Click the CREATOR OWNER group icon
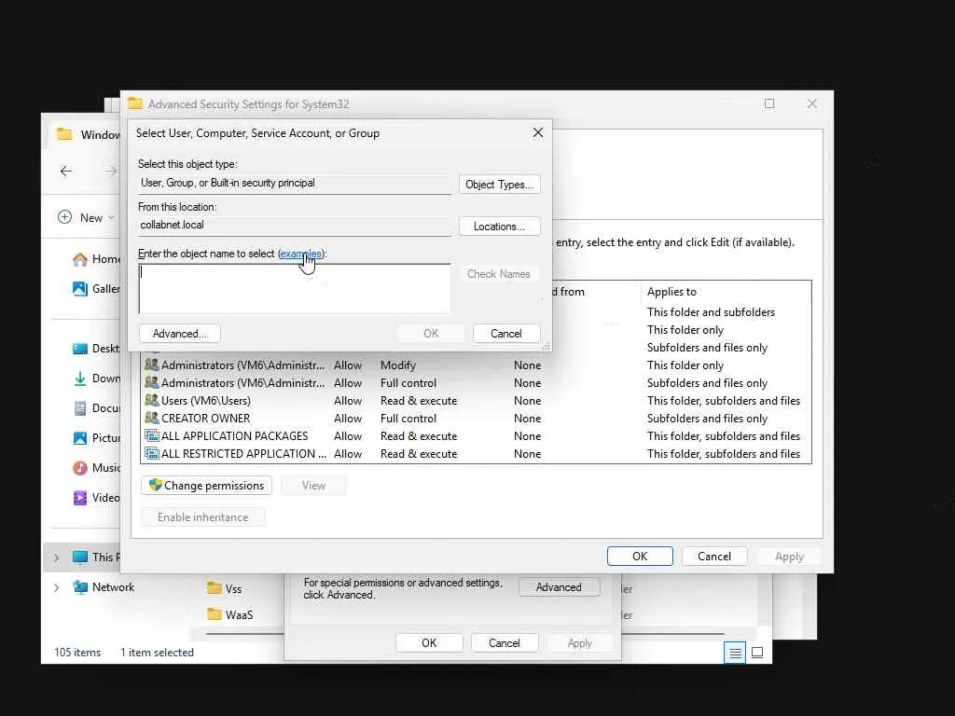Viewport: 955px width, 716px height. 151,419
